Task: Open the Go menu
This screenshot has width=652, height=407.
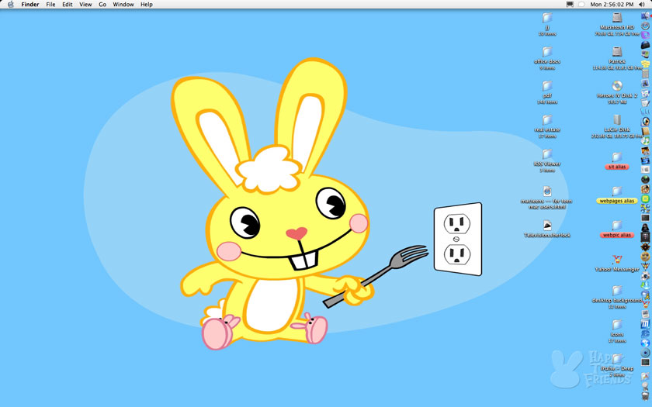Action: (x=102, y=4)
